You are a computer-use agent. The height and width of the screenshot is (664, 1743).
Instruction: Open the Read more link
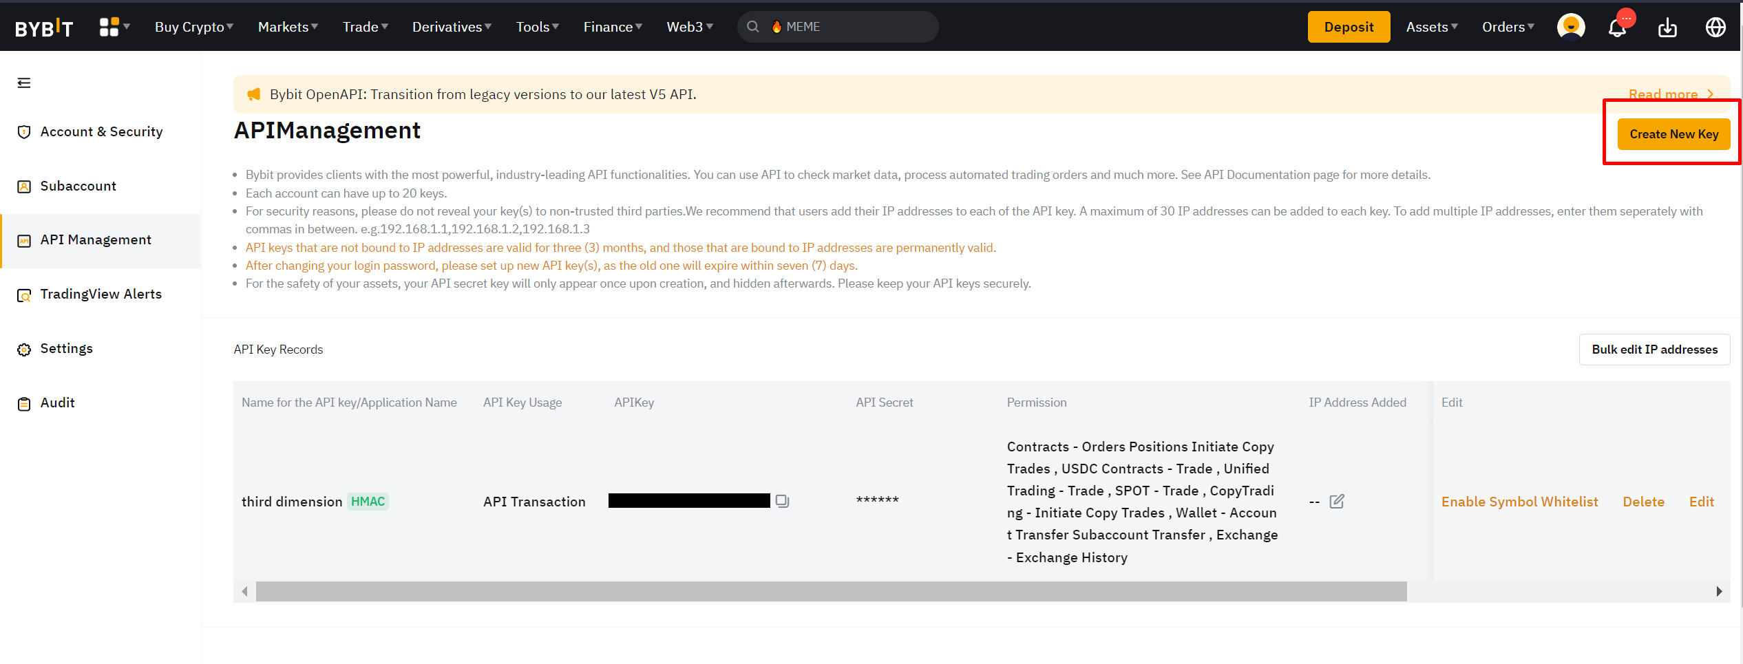[x=1671, y=94]
